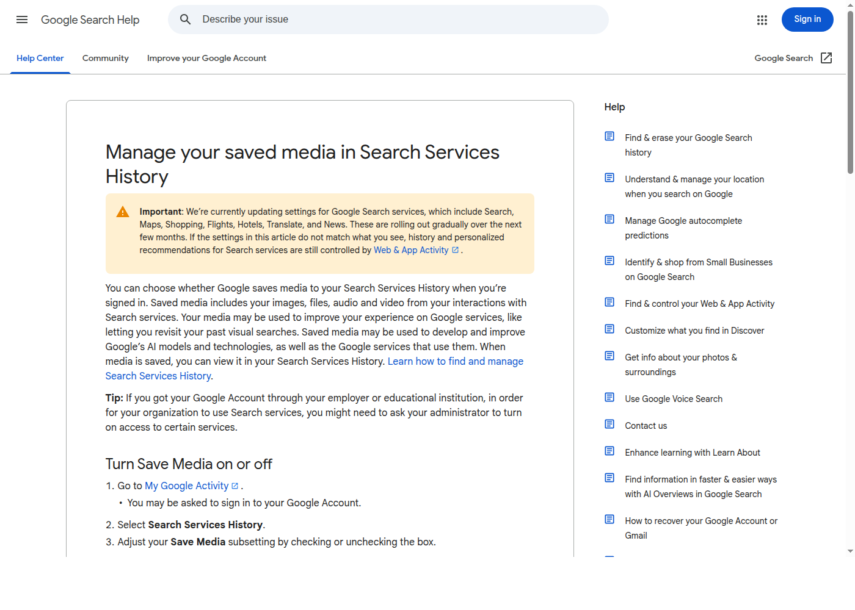Click article icon beside Find & control Web & App Activity
Image resolution: width=855 pixels, height=610 pixels.
[x=609, y=302]
